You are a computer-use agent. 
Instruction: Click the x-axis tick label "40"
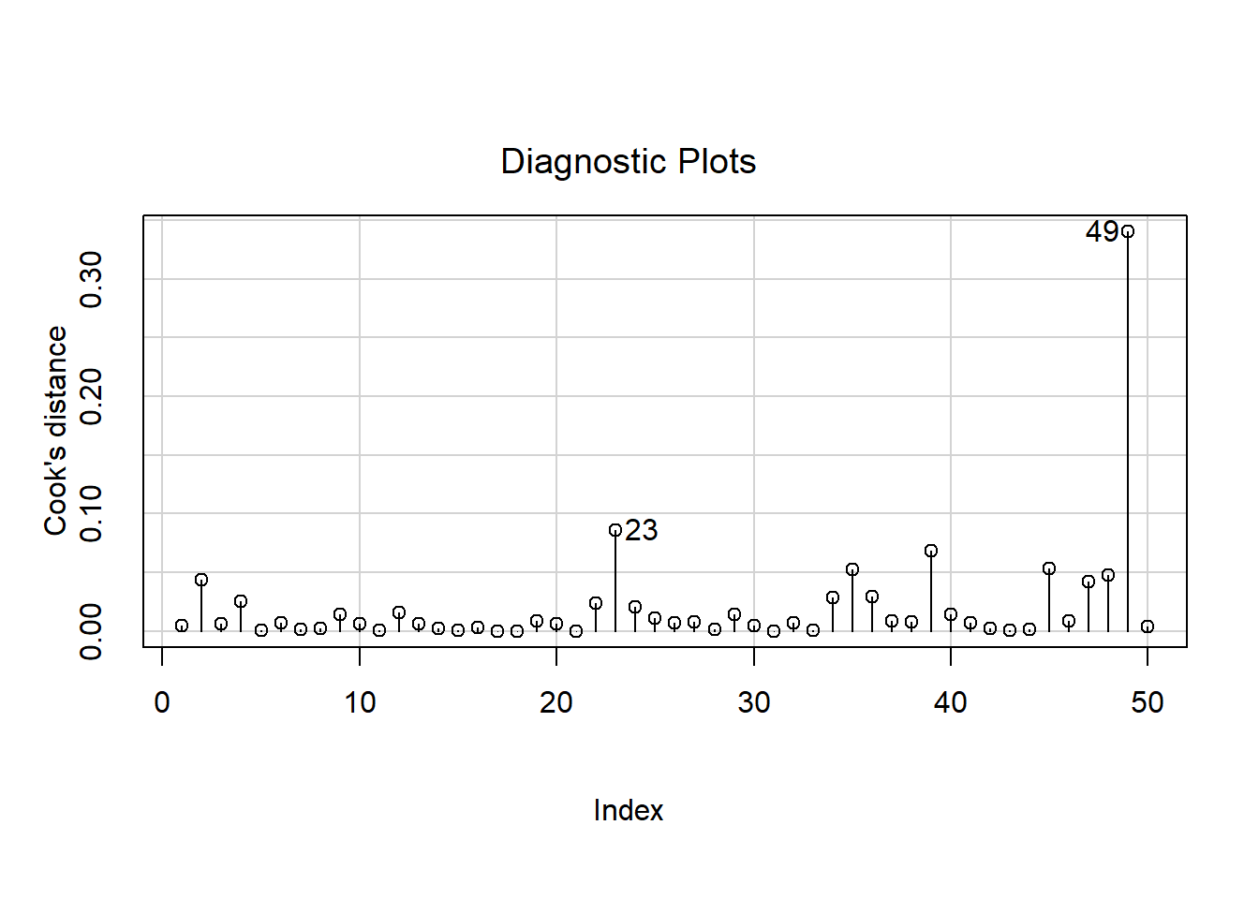951,702
